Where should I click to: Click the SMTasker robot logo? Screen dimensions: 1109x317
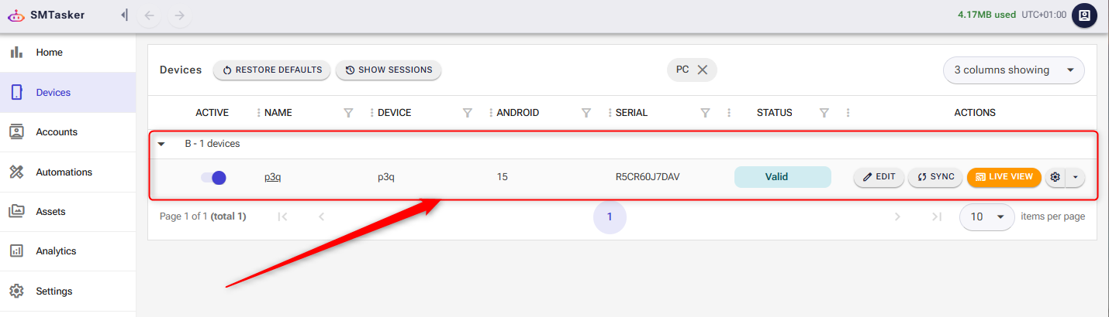16,15
